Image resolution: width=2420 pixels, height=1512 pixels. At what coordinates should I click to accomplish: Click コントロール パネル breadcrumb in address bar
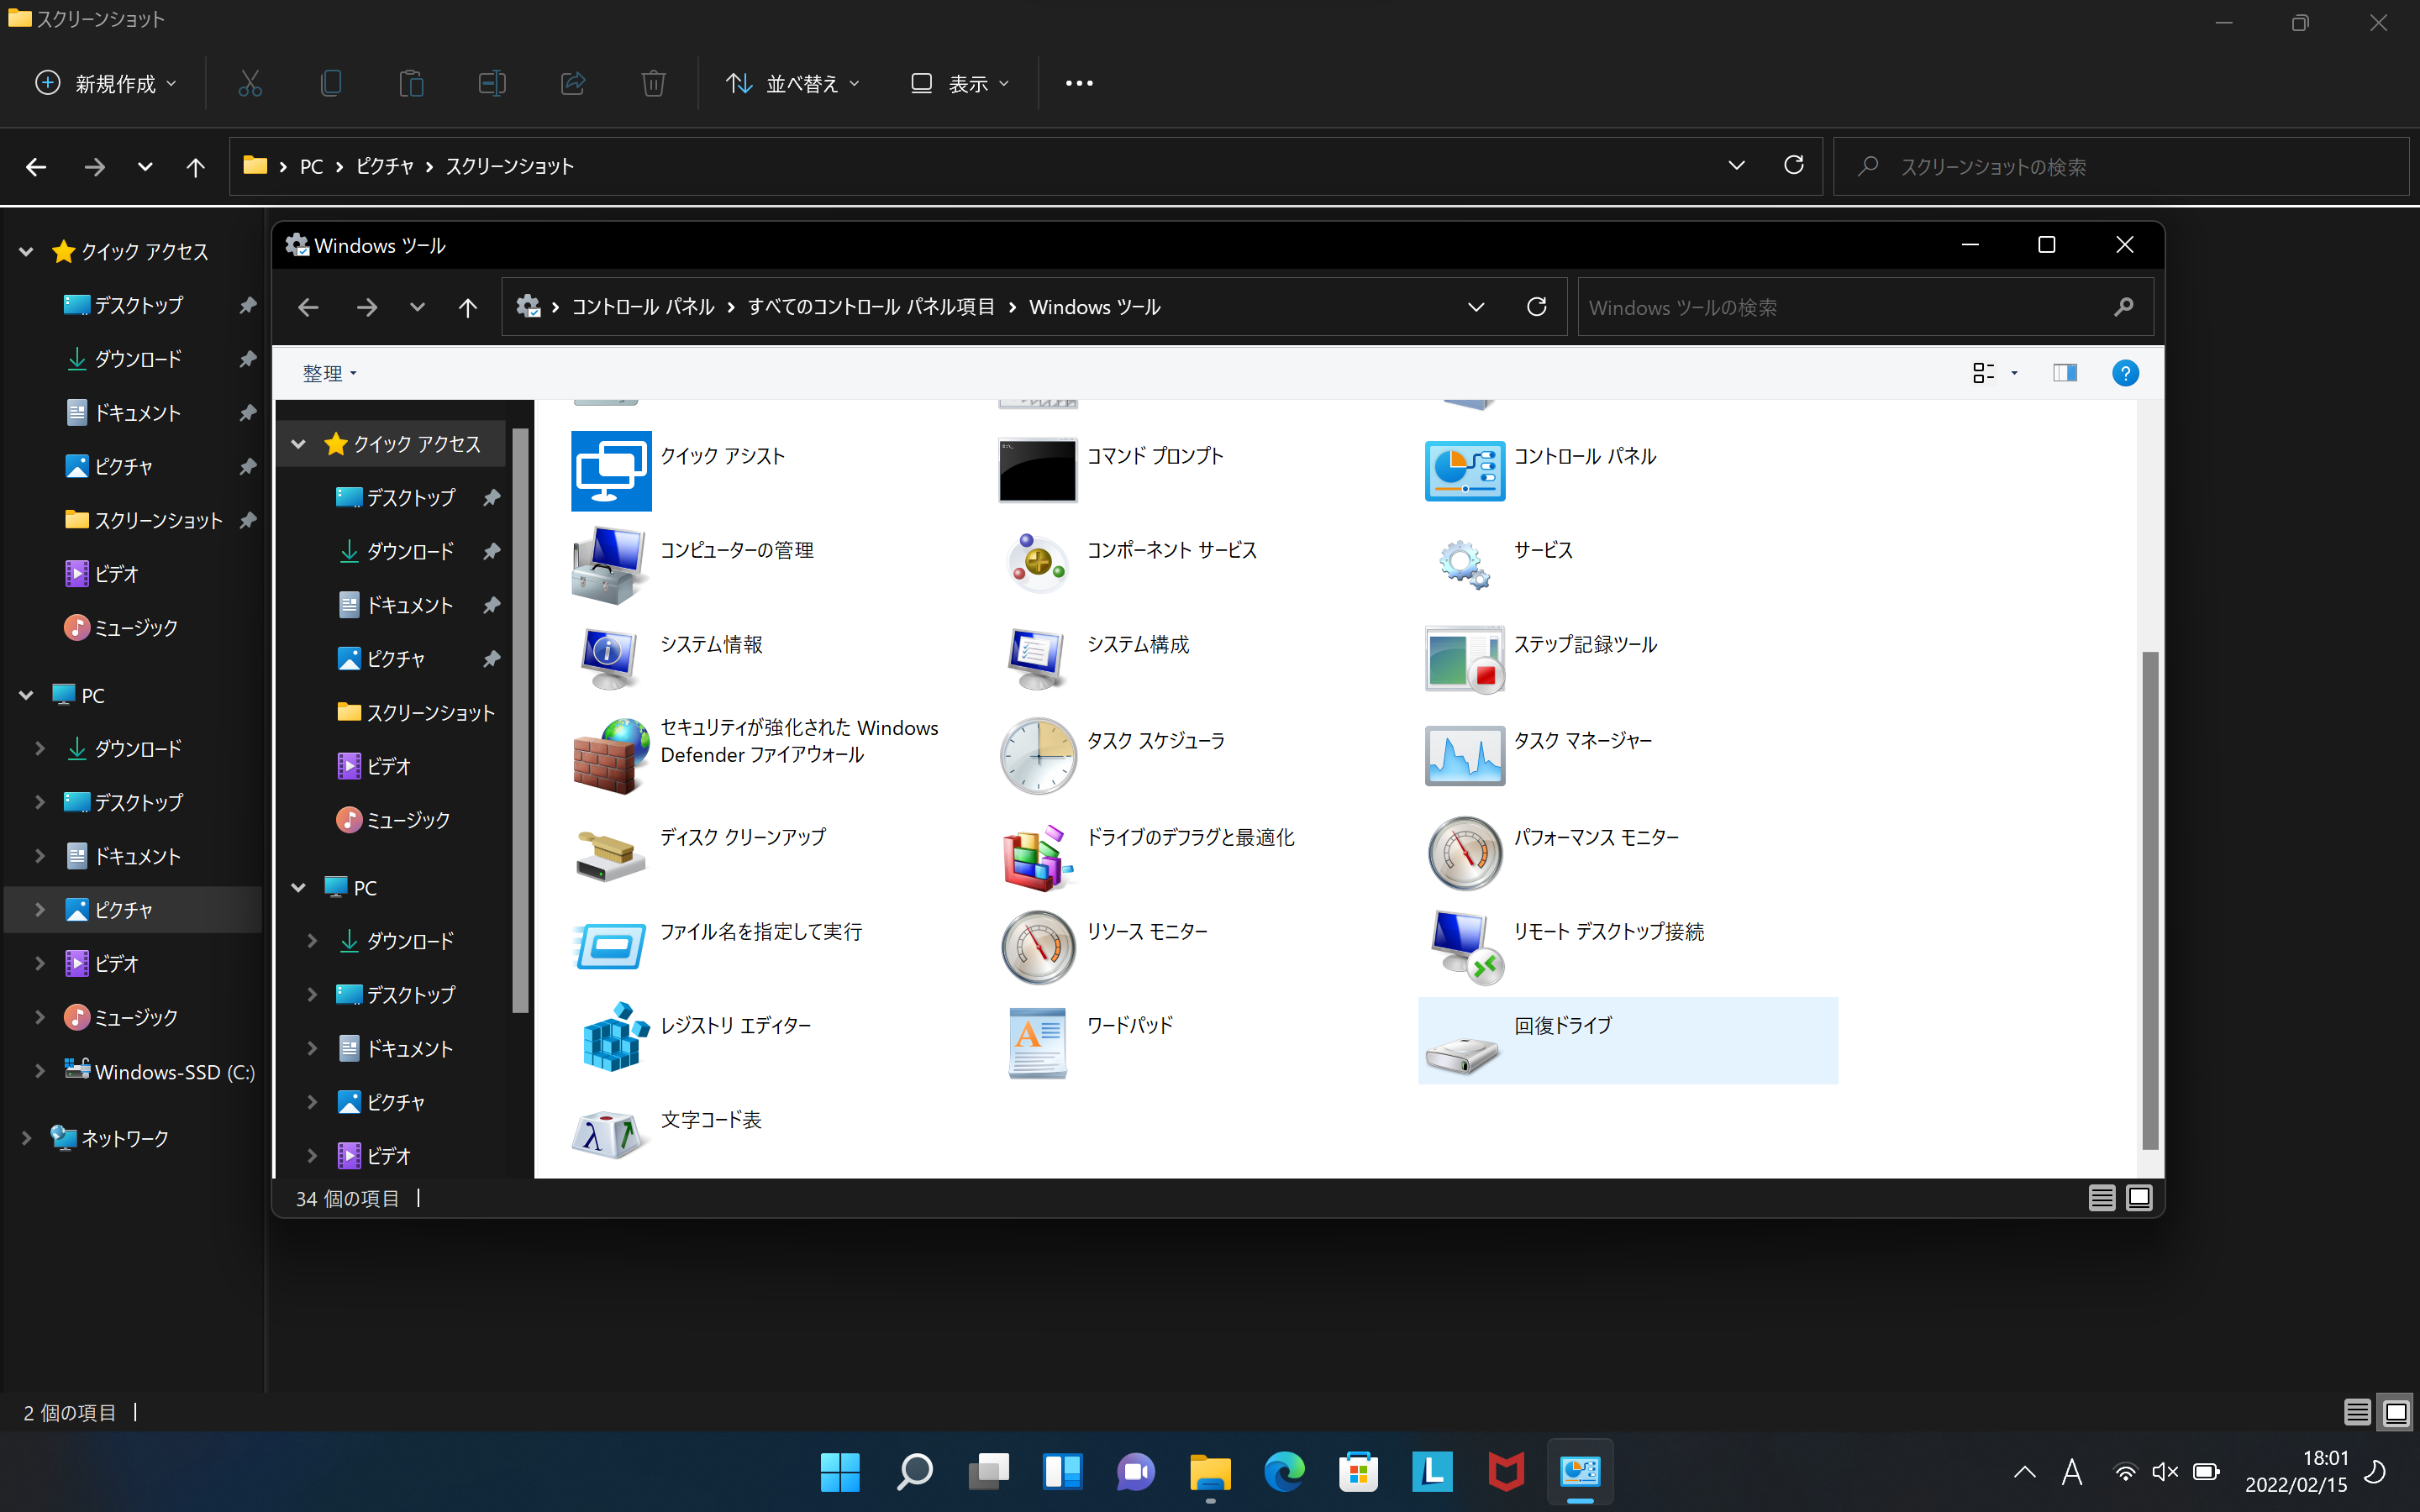click(643, 307)
